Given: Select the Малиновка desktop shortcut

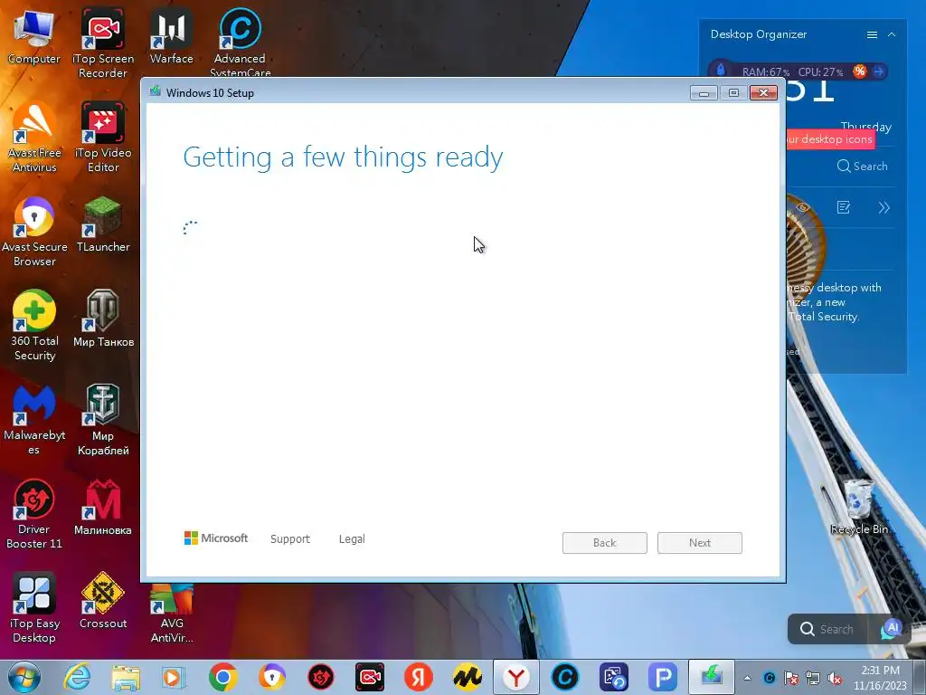Looking at the screenshot, I should pos(103,507).
